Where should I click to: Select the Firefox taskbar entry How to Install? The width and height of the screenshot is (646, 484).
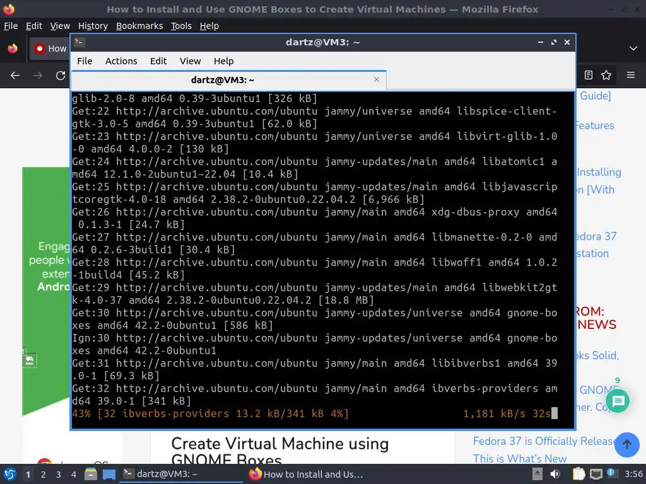[306, 474]
